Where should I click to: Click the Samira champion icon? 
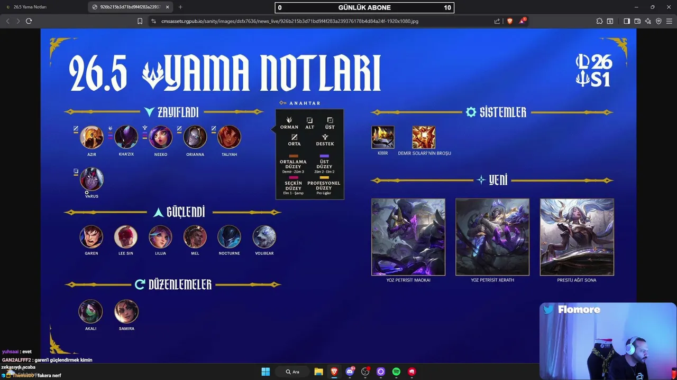[x=126, y=311]
